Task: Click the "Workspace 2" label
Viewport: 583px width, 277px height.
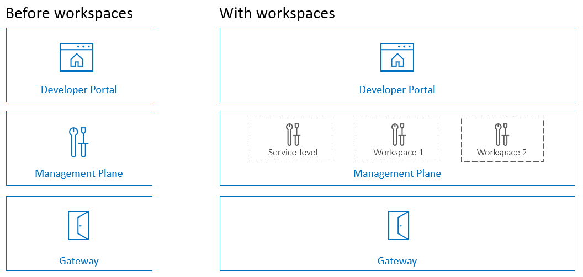Action: (x=502, y=153)
